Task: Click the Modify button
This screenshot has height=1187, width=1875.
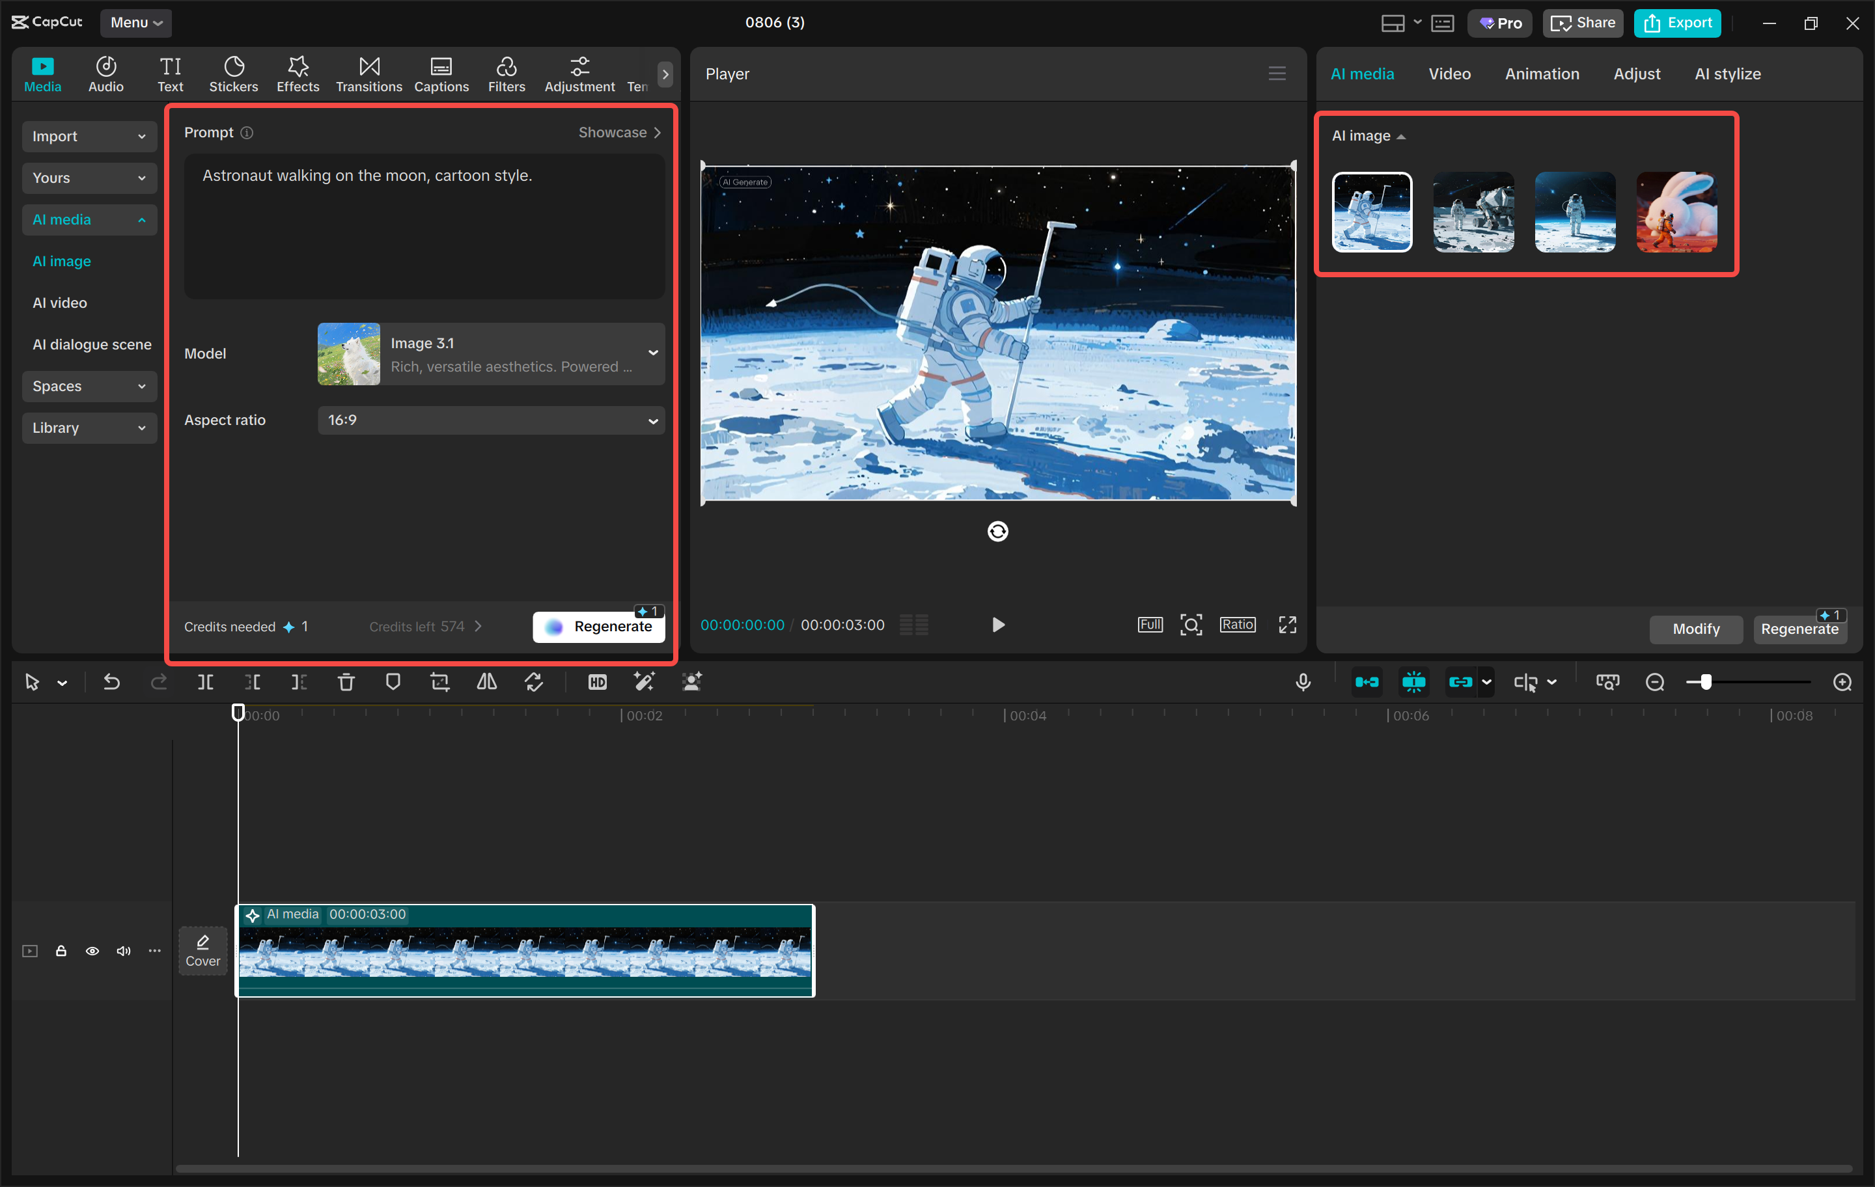Action: pyautogui.click(x=1696, y=629)
